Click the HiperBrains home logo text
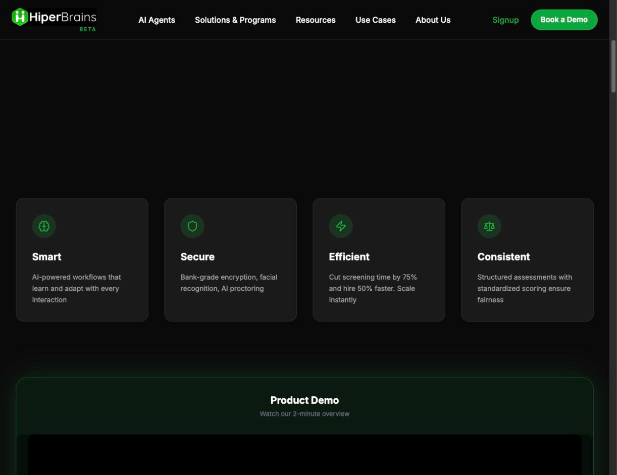The height and width of the screenshot is (475, 617). click(x=63, y=15)
